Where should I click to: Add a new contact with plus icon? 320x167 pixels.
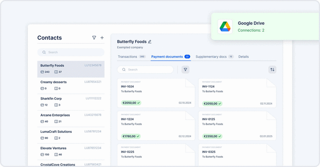pyautogui.click(x=102, y=38)
